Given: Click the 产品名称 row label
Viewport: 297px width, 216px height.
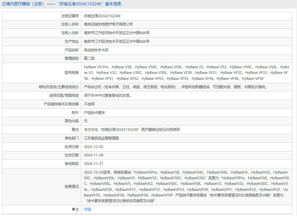Looking at the screenshot, I should coord(72,50).
